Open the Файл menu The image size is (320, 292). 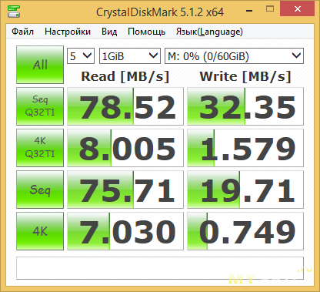pyautogui.click(x=22, y=32)
